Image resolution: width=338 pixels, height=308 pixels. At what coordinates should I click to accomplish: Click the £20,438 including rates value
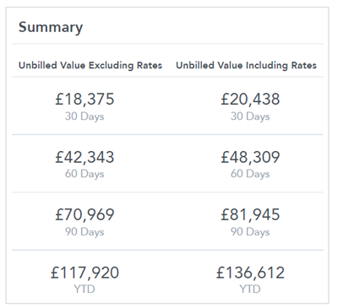tap(250, 99)
